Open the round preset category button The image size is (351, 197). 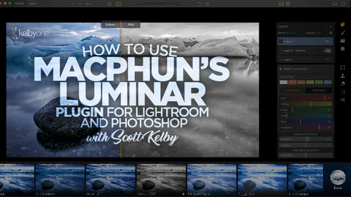click(338, 177)
